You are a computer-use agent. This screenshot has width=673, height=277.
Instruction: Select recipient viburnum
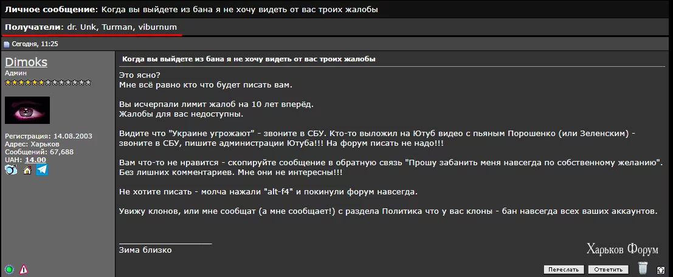click(157, 27)
